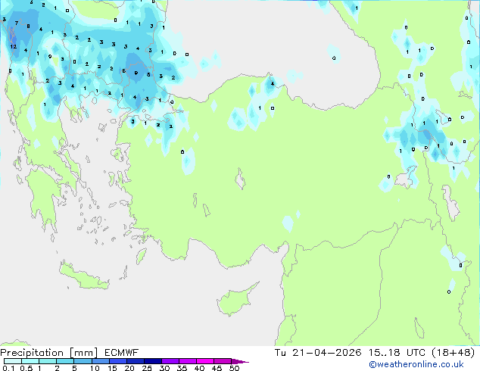Pick the 35–40 mm purple legend swatch
This screenshot has height=371, width=480.
point(188,361)
